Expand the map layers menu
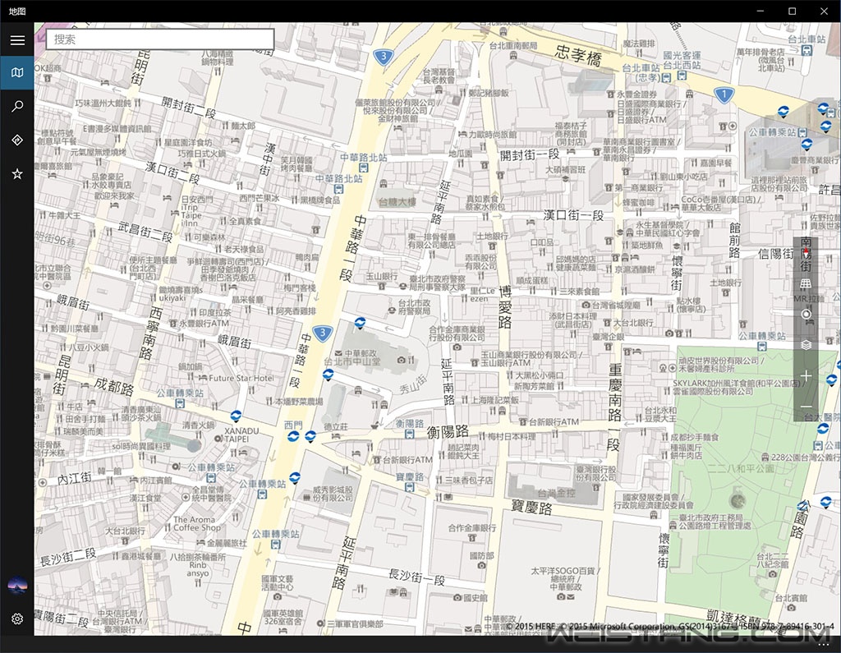841x653 pixels. pyautogui.click(x=807, y=345)
